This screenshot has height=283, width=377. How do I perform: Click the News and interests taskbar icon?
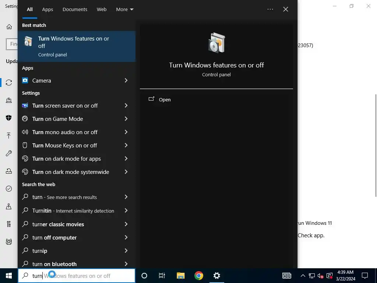(x=287, y=276)
